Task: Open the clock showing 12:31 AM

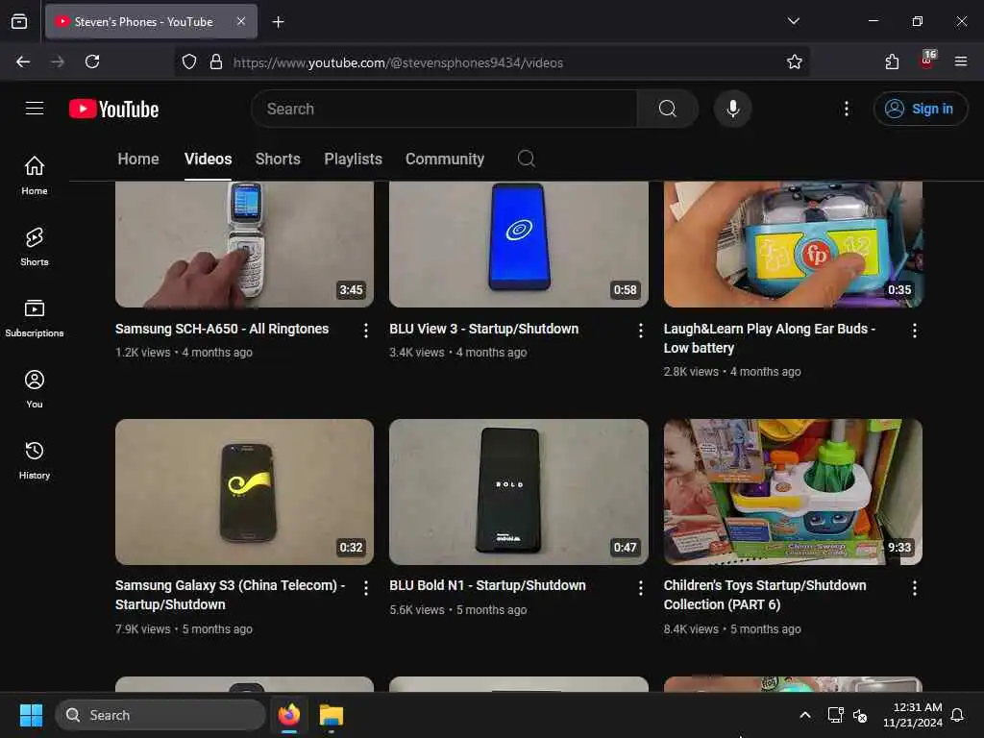Action: point(913,715)
